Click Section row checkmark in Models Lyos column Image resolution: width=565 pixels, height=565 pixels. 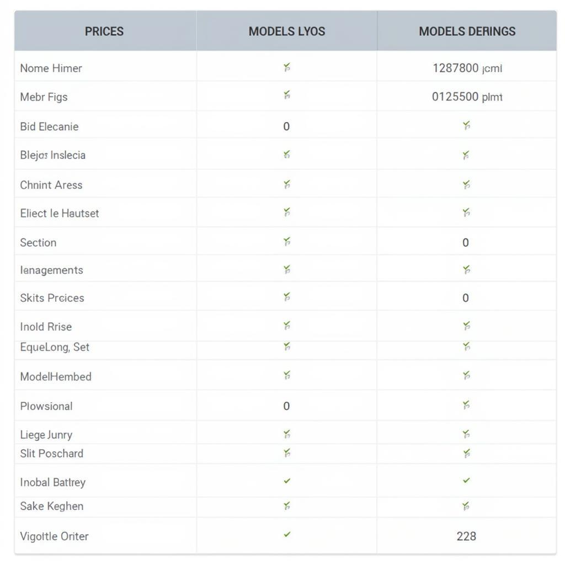pos(287,242)
